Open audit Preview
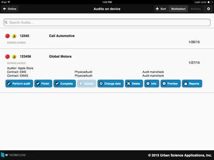This screenshot has height=160, width=214. pos(170,84)
